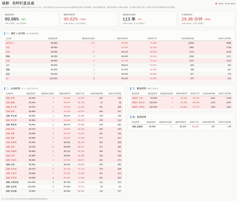Click the 配送经理 column header

pyautogui.click(x=136, y=94)
